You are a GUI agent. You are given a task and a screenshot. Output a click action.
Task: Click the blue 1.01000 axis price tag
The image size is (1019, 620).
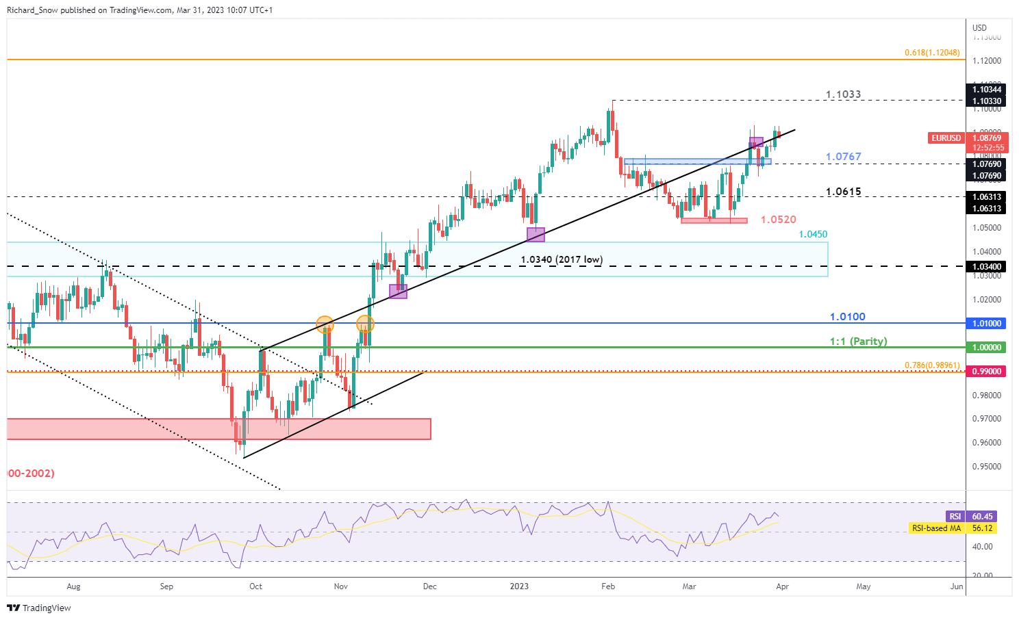[987, 323]
